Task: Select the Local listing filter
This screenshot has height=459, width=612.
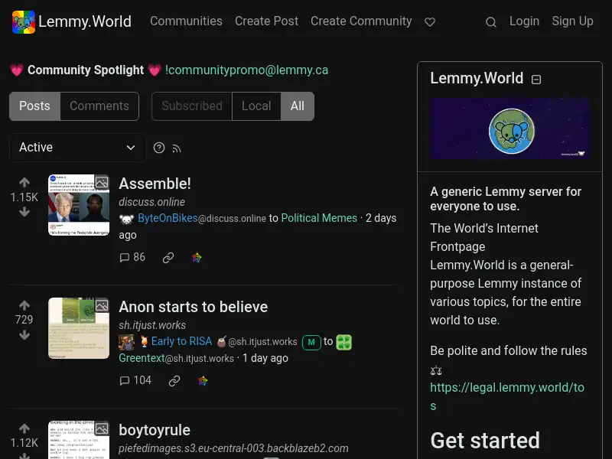Action: click(x=256, y=106)
